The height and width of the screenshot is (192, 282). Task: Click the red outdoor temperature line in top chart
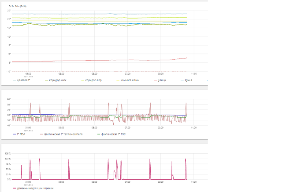(x=88, y=60)
